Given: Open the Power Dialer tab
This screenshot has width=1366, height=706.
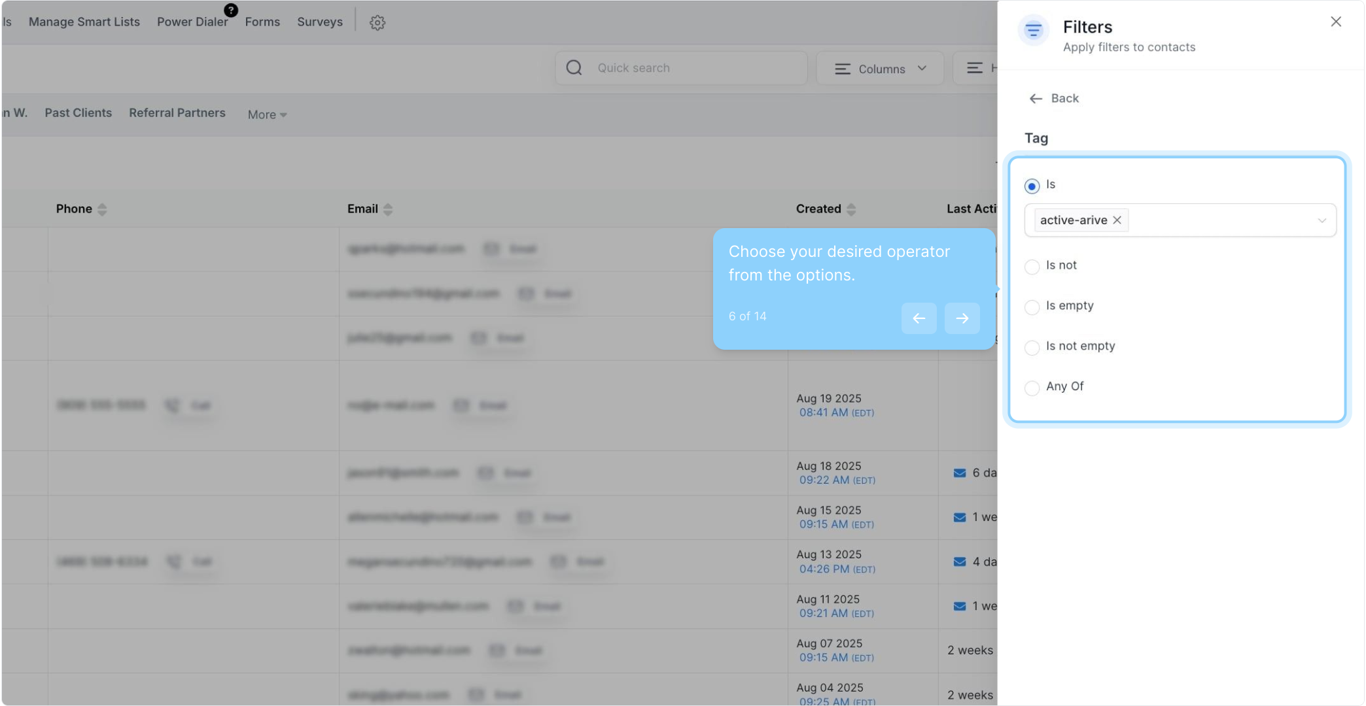Looking at the screenshot, I should (192, 22).
